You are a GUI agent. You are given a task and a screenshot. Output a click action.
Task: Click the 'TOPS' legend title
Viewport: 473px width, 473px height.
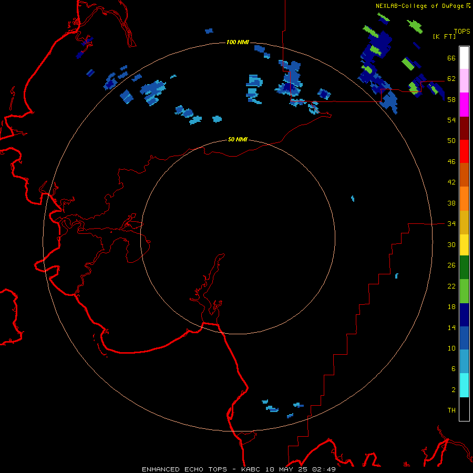[x=462, y=31]
